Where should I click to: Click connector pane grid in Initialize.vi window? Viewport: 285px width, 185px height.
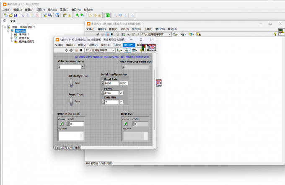[x=145, y=48]
